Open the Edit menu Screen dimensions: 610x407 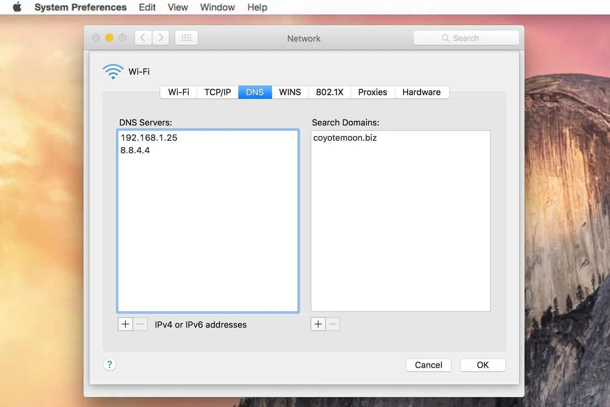(x=147, y=7)
